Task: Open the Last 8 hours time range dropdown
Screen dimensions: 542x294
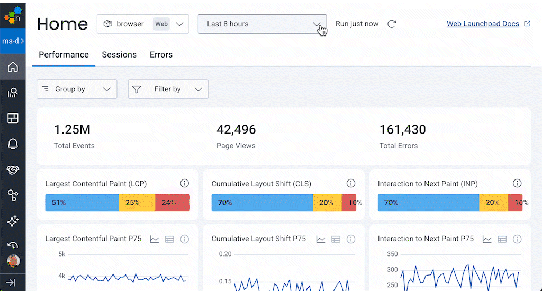Action: click(262, 24)
